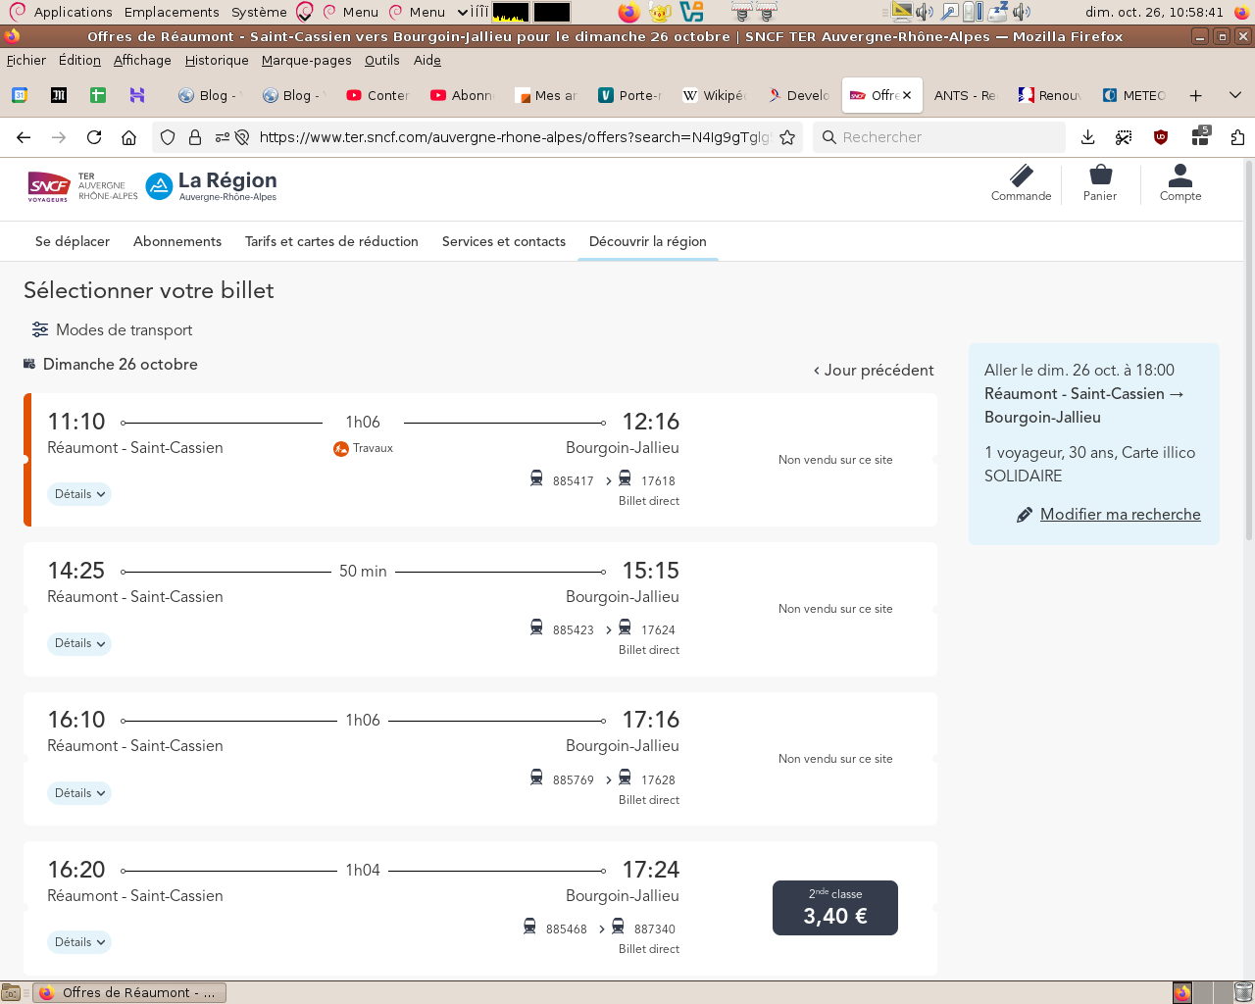Open the Firefox downloads arrow icon

(1087, 137)
